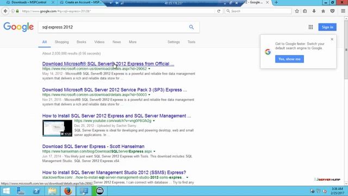Open a new tab with plus button
Viewport: 348px width, 196px height.
pyautogui.click(x=276, y=2)
